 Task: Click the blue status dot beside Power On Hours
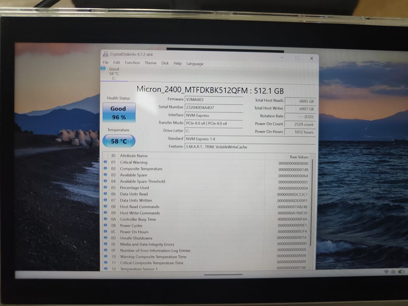click(x=105, y=232)
